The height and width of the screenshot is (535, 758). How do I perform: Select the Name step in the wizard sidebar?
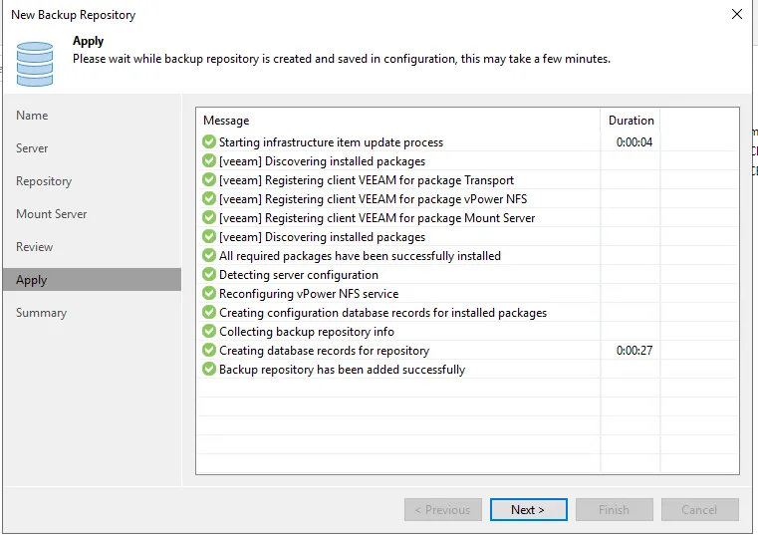[32, 116]
